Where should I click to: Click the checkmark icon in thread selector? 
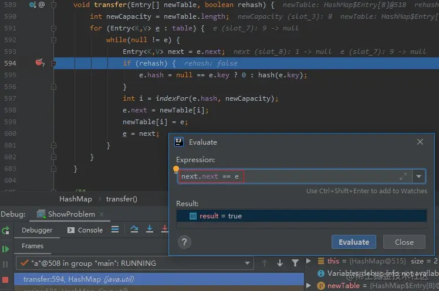coord(25,263)
